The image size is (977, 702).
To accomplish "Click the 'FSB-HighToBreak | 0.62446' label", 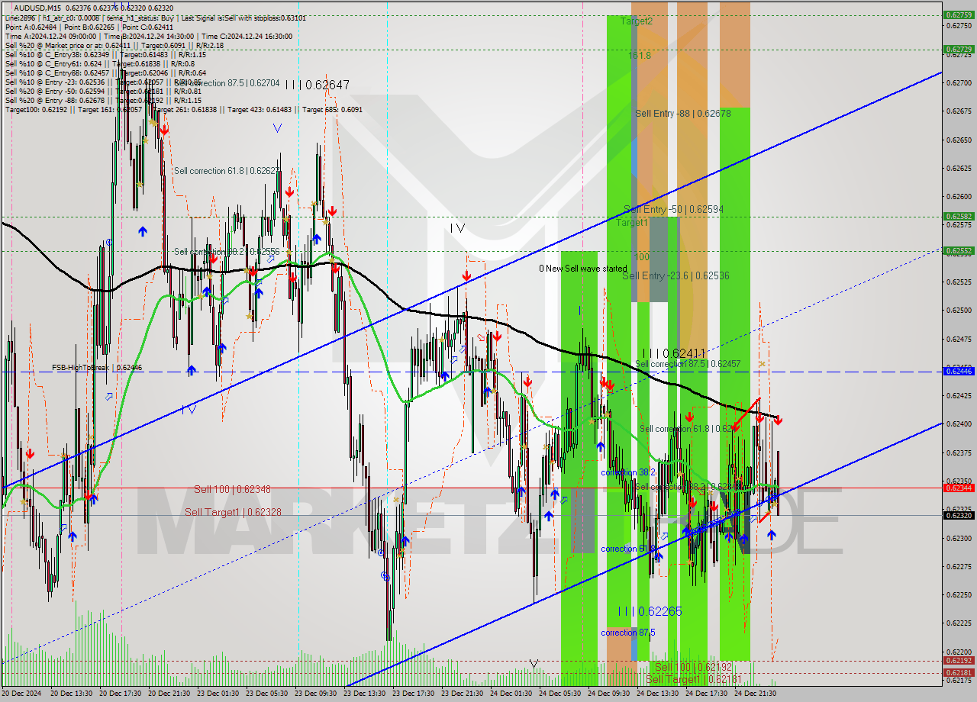I will (97, 367).
